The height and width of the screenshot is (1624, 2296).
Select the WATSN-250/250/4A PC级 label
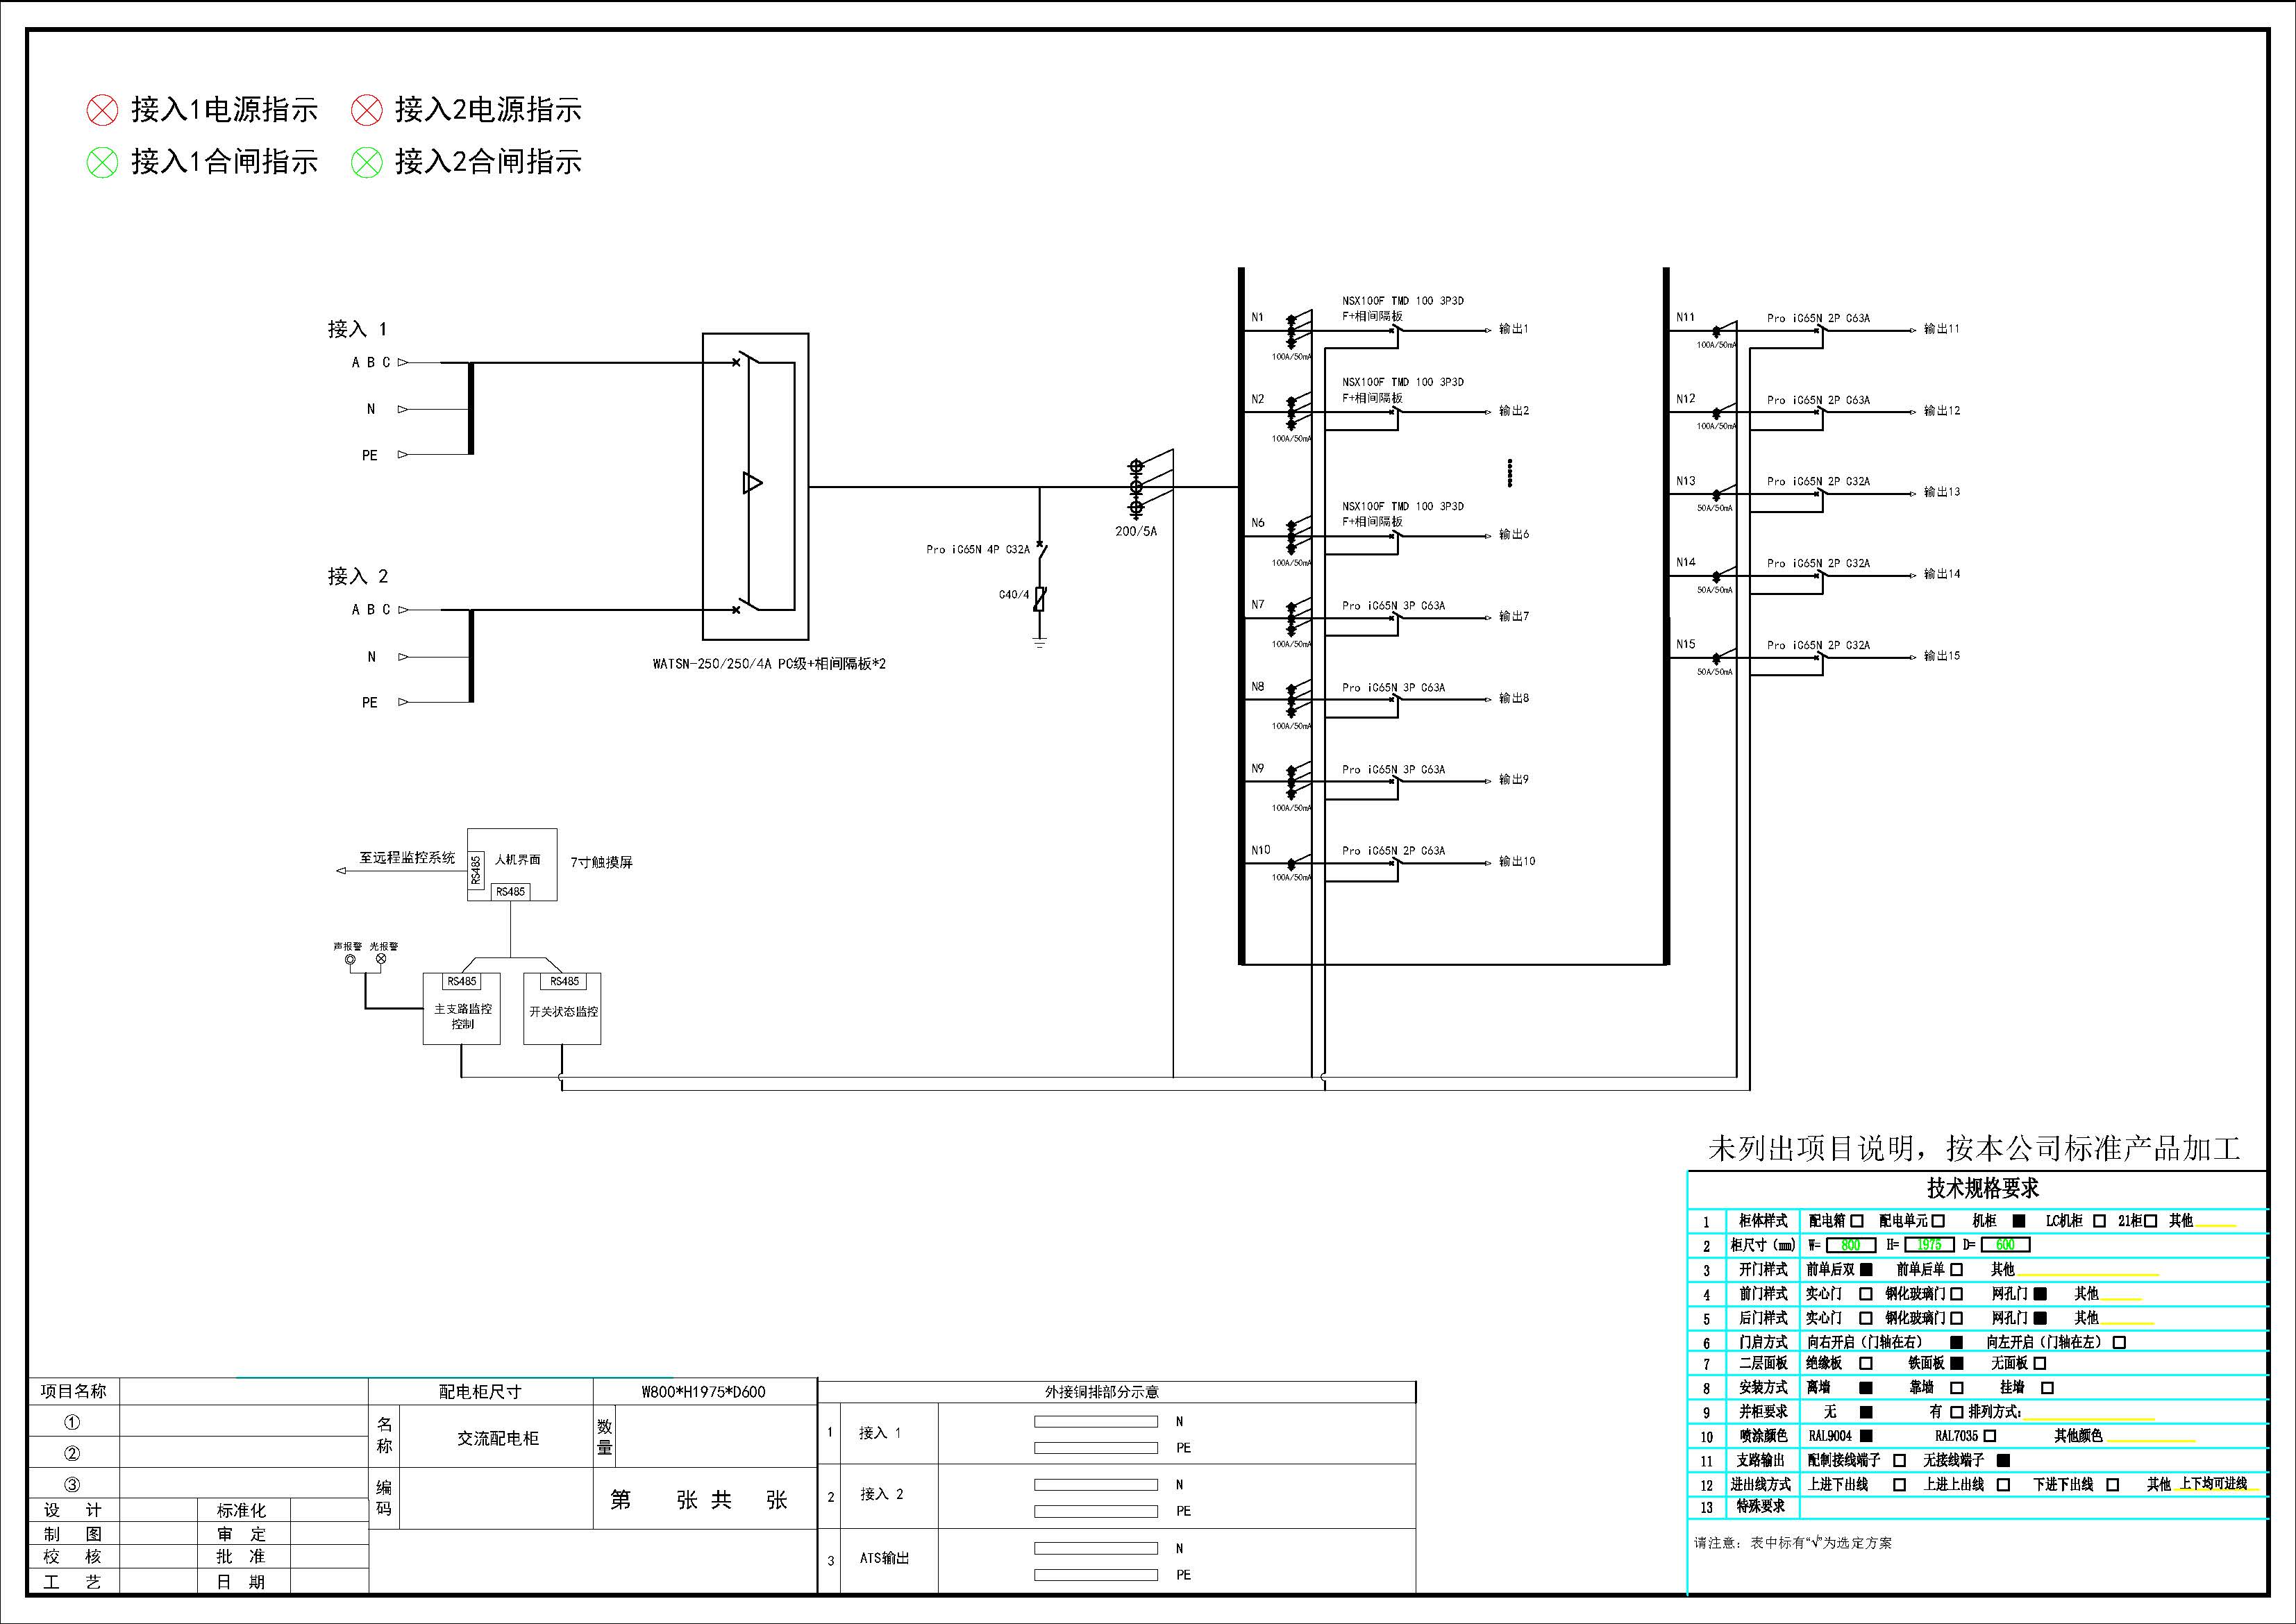(769, 664)
